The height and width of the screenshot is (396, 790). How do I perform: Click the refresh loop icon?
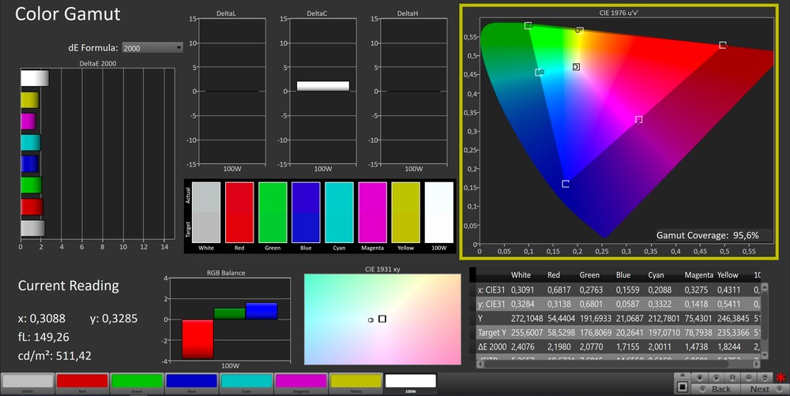[765, 377]
